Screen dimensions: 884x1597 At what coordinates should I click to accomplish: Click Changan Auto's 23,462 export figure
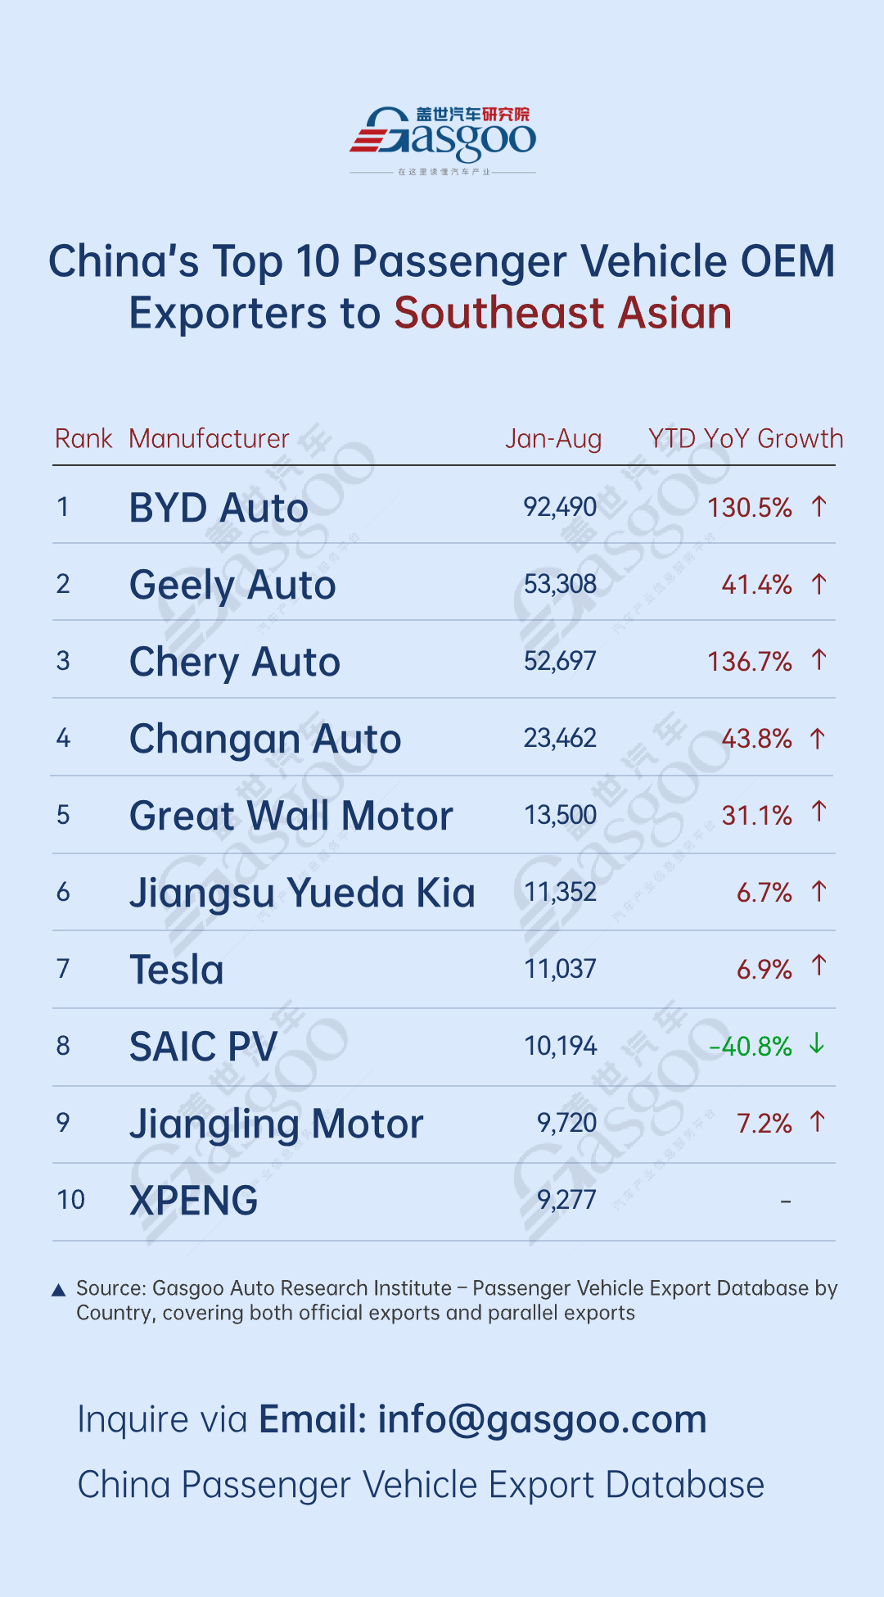tap(560, 738)
